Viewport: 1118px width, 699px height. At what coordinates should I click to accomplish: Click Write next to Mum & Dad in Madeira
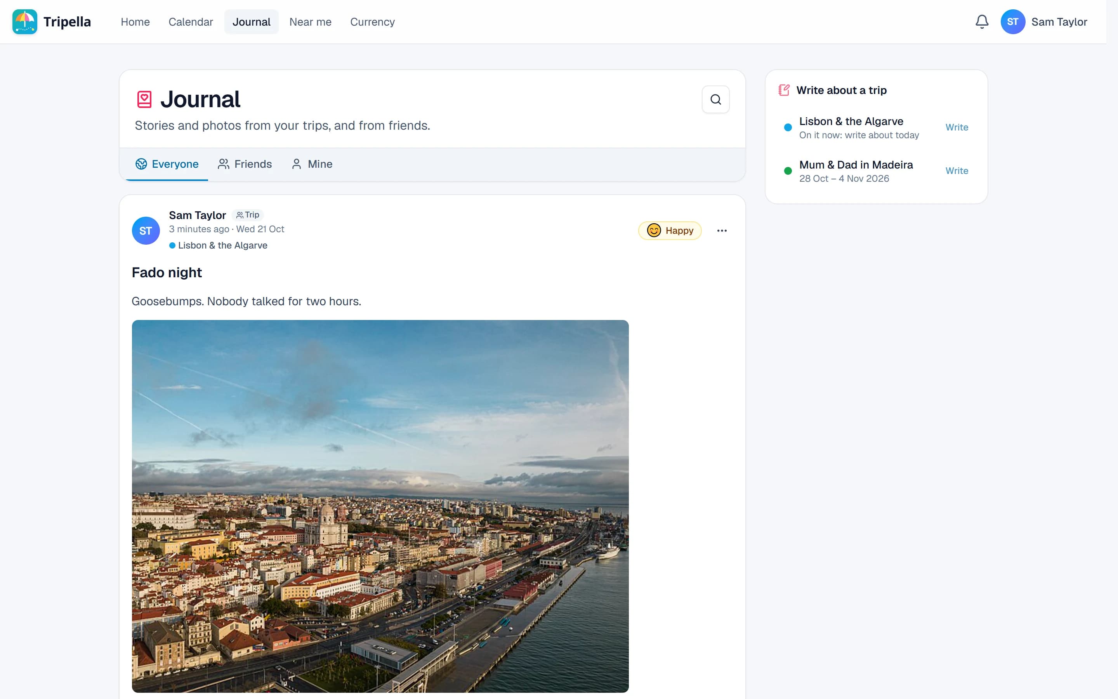[957, 171]
